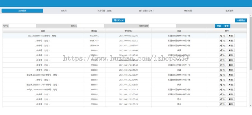This screenshot has width=252, height=115.
Task: Click the vertical scrollbar thumb
Action: click(251, 43)
